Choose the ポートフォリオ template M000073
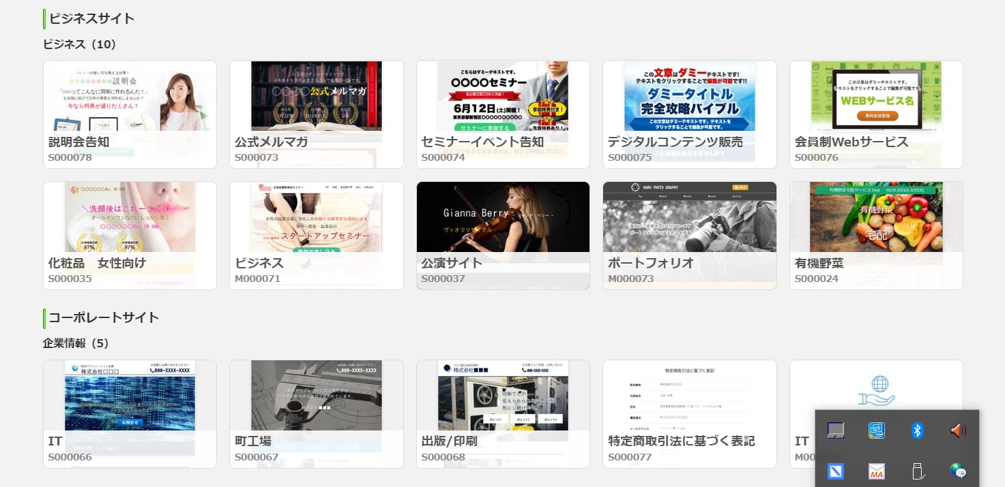 (689, 235)
